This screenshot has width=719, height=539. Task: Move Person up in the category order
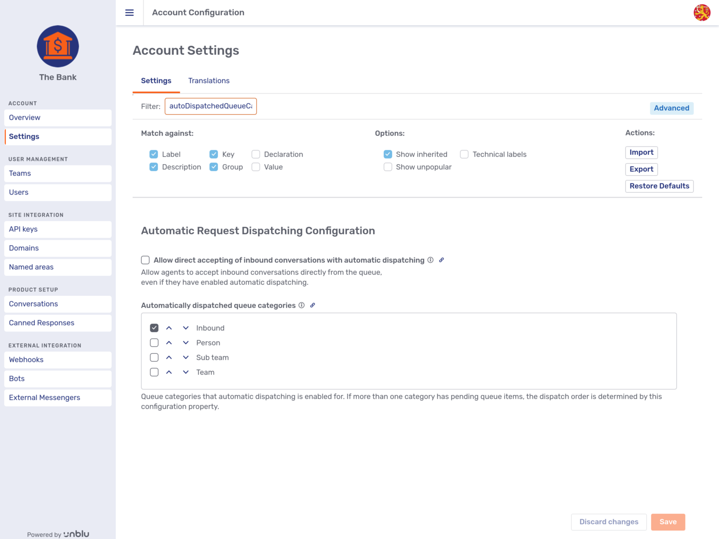pos(169,342)
